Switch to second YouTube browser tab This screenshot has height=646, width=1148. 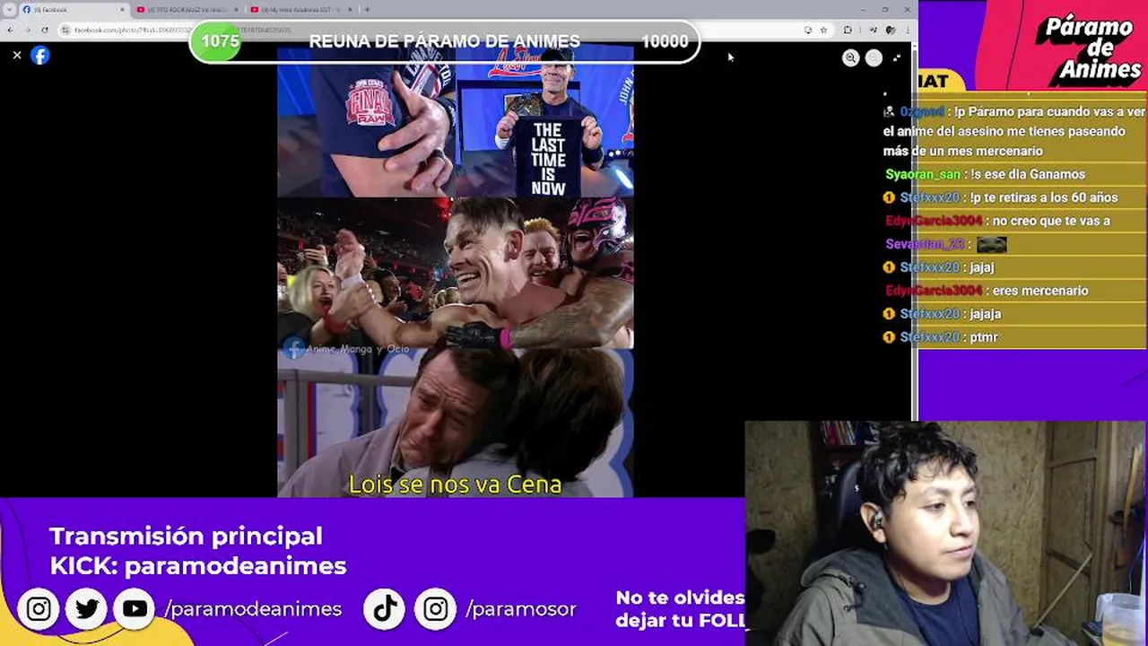point(188,9)
